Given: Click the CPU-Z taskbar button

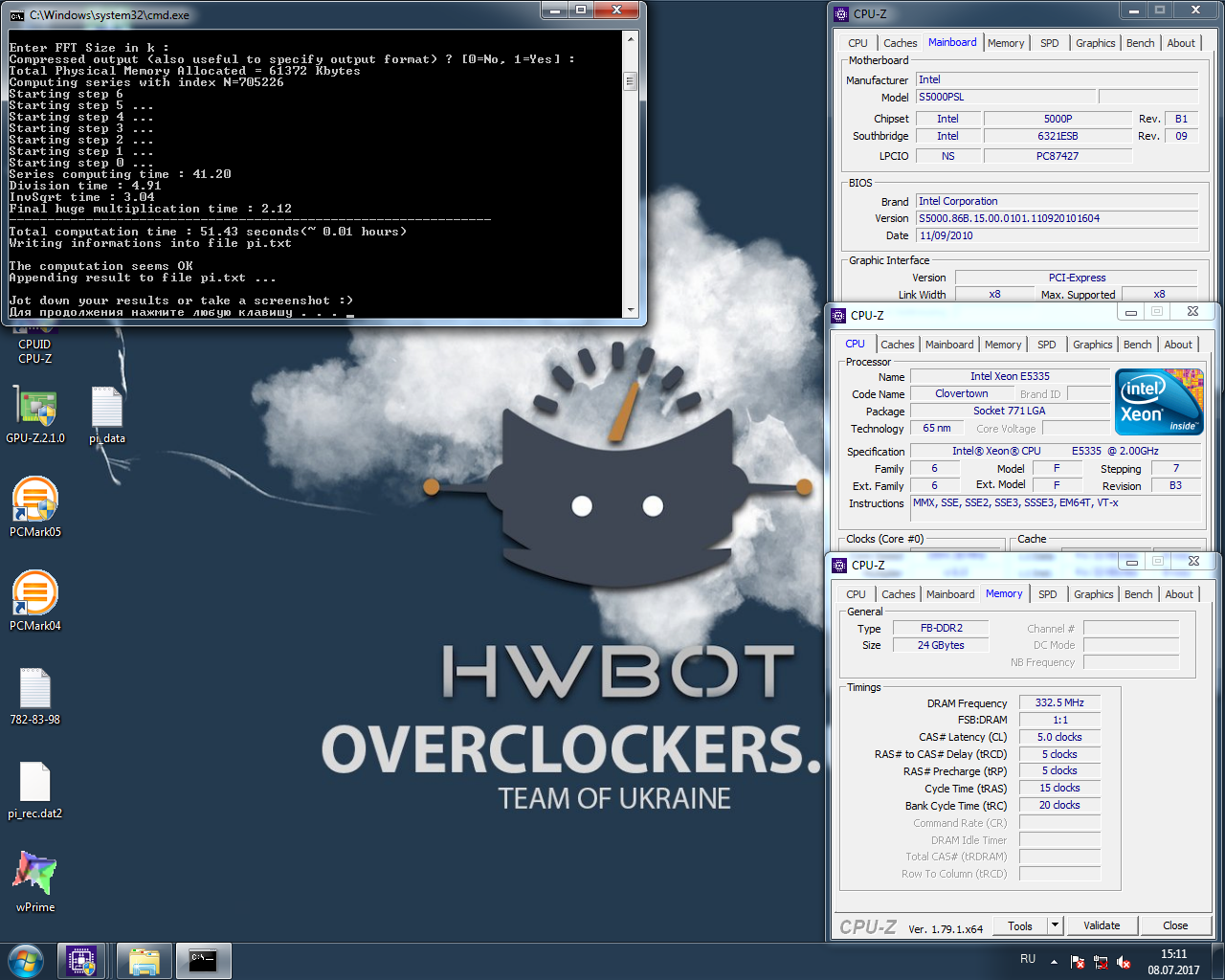Looking at the screenshot, I should (x=80, y=961).
